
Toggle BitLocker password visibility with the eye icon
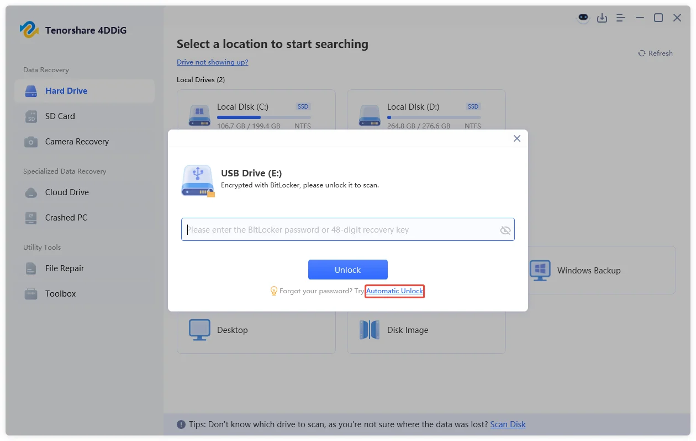click(x=505, y=230)
